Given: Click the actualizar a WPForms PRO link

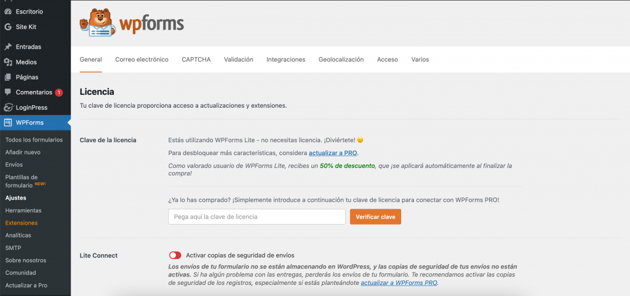Looking at the screenshot, I should (x=399, y=283).
